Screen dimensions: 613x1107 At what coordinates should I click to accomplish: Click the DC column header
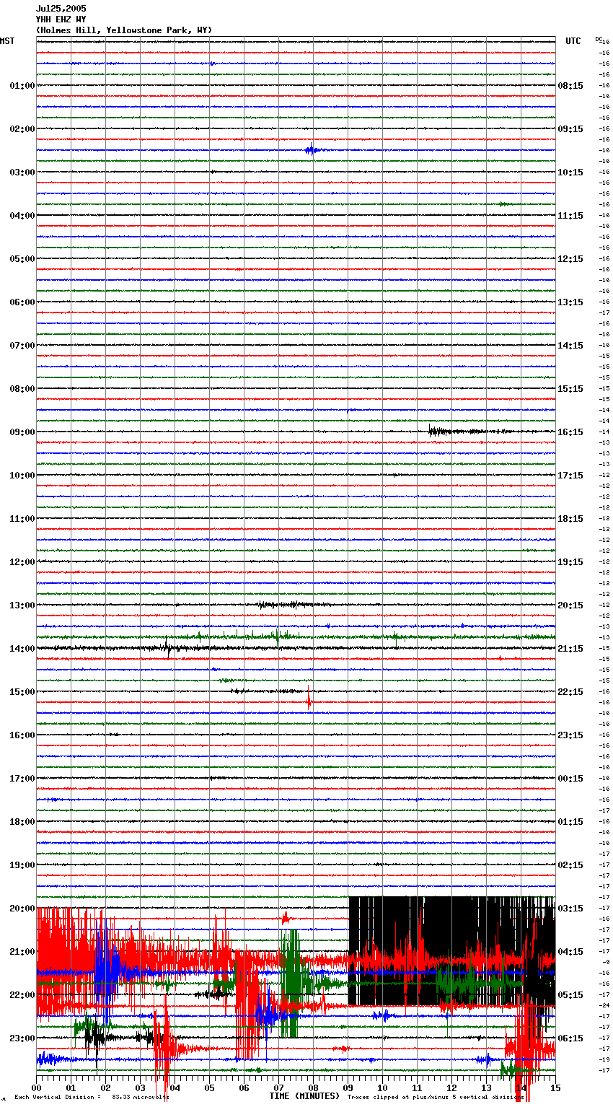tap(599, 39)
